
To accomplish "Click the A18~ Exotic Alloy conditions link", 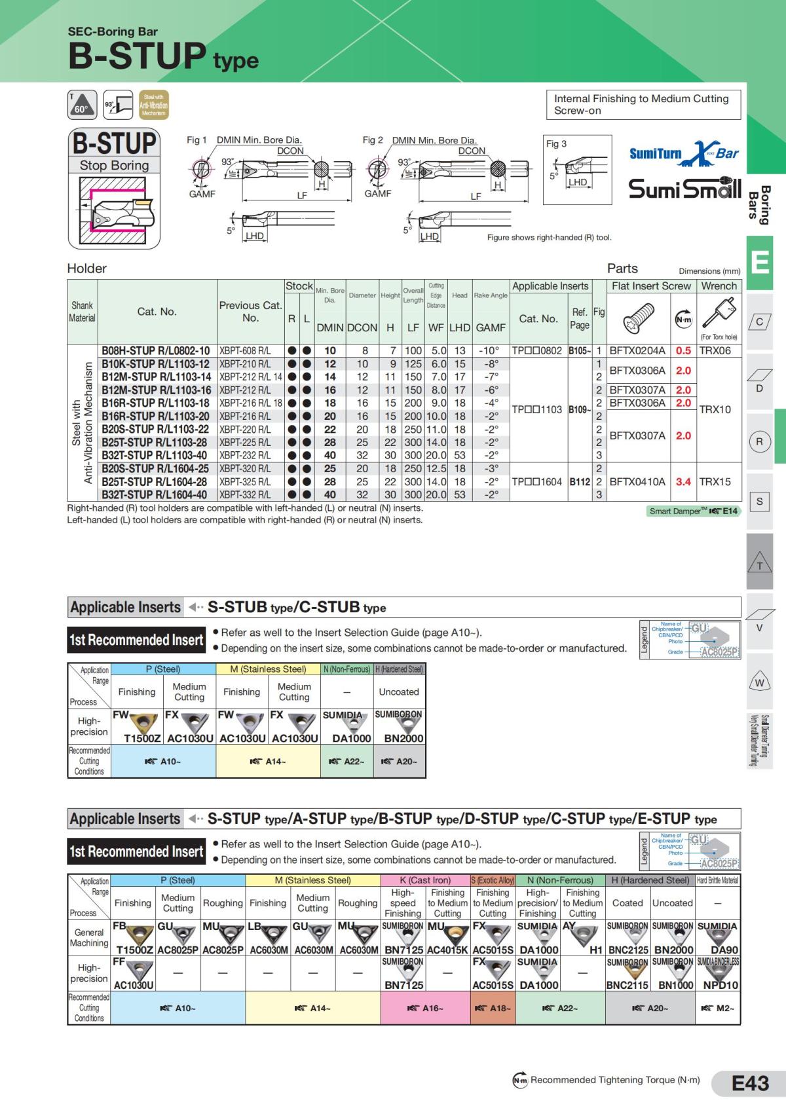I will tap(493, 1009).
